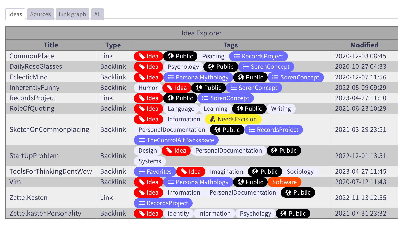Click the Sociology tag pill

click(300, 172)
